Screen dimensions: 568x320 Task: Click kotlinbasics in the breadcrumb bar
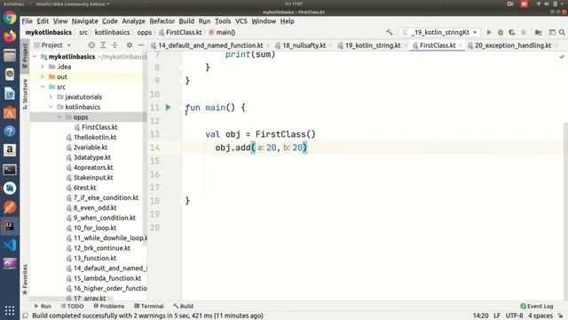[x=113, y=32]
